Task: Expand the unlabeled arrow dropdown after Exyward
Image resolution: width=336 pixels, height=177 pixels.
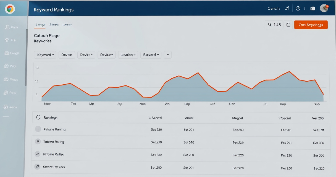Action: pyautogui.click(x=168, y=55)
